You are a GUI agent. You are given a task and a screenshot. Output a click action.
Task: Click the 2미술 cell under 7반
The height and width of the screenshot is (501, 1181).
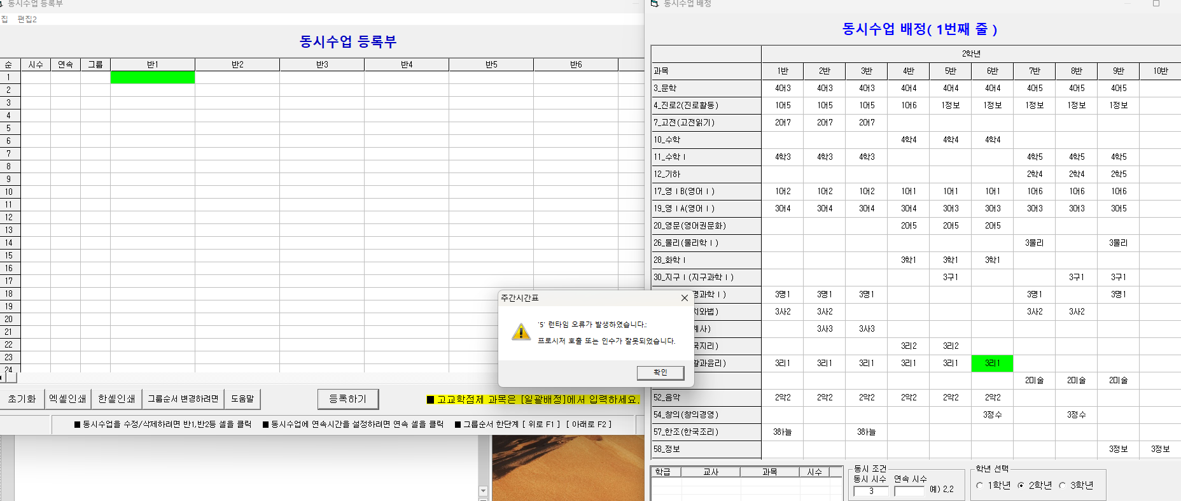[1034, 380]
